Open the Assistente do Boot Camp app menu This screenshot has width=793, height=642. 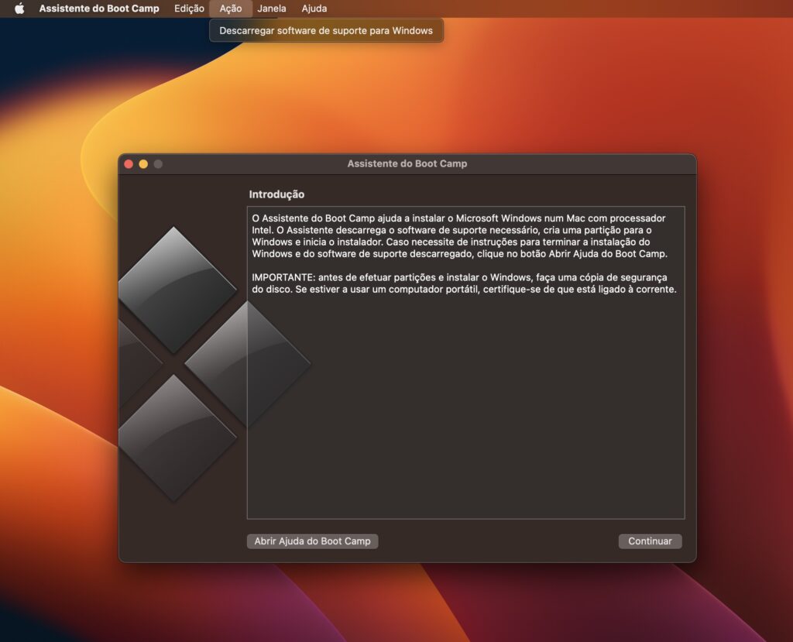click(99, 9)
